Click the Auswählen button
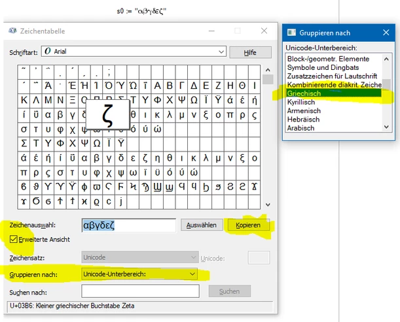The height and width of the screenshot is (322, 400). click(202, 225)
